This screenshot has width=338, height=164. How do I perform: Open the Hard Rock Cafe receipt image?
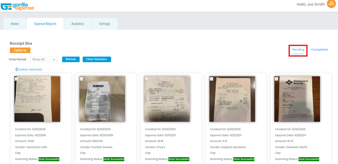pyautogui.click(x=37, y=99)
